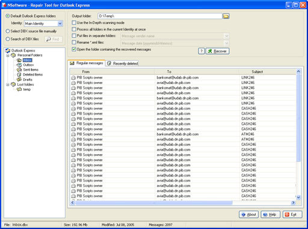Open the Identity dropdown
This screenshot has height=229, width=308.
(60, 23)
